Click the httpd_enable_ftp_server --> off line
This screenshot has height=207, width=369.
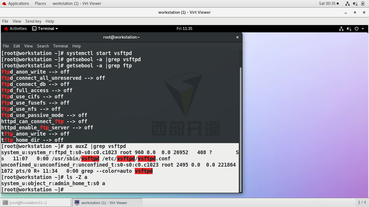point(47,127)
